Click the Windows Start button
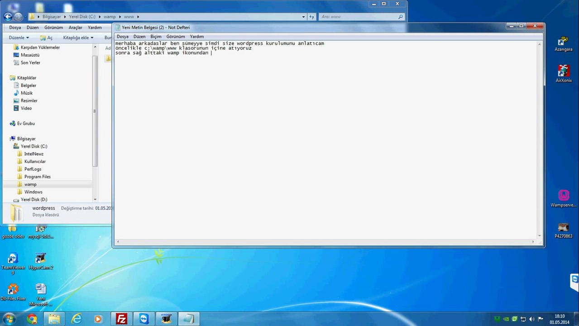 coord(9,319)
